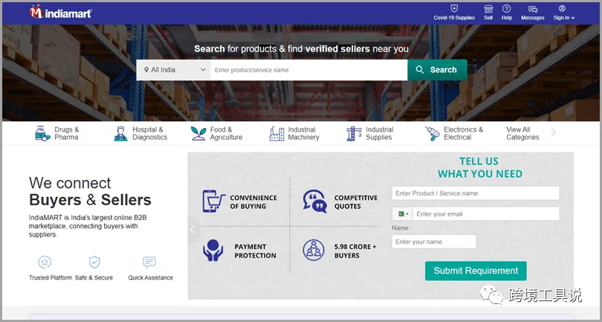
Task: Click the Industrial Supplies crane icon
Action: coord(354,133)
